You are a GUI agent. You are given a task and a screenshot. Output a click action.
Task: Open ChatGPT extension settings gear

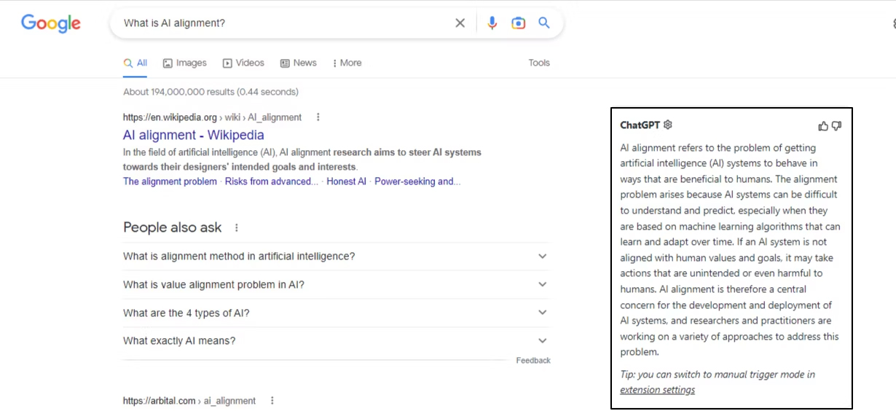[668, 125]
